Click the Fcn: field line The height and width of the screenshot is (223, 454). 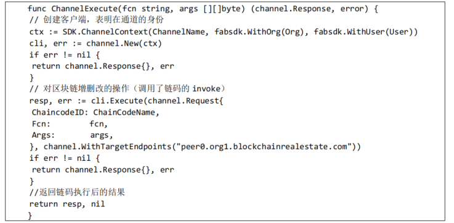click(x=70, y=124)
